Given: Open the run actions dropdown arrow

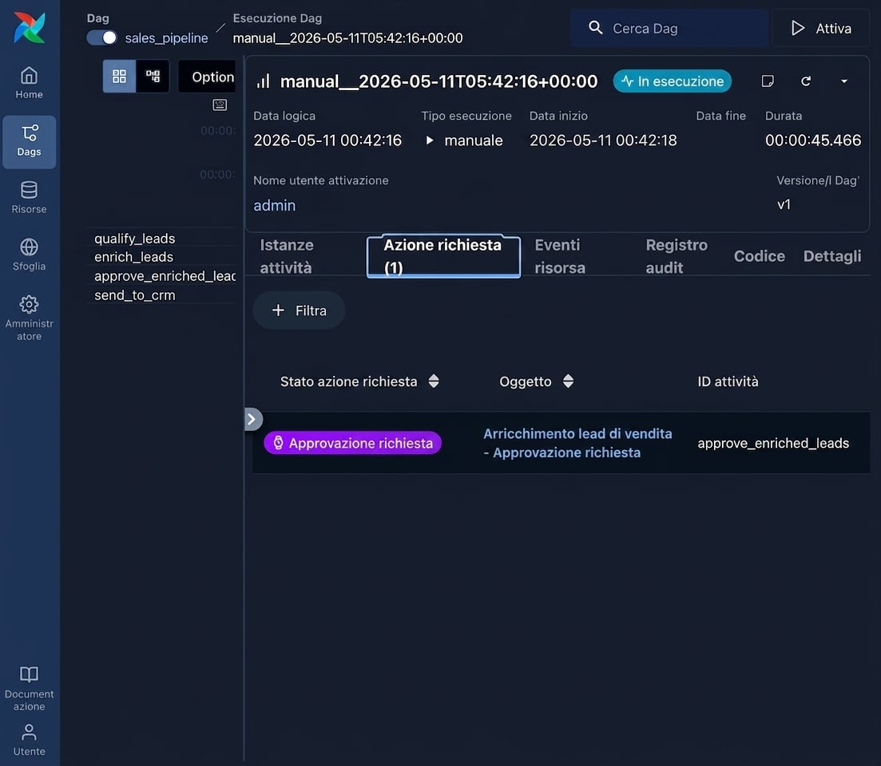Looking at the screenshot, I should 844,81.
